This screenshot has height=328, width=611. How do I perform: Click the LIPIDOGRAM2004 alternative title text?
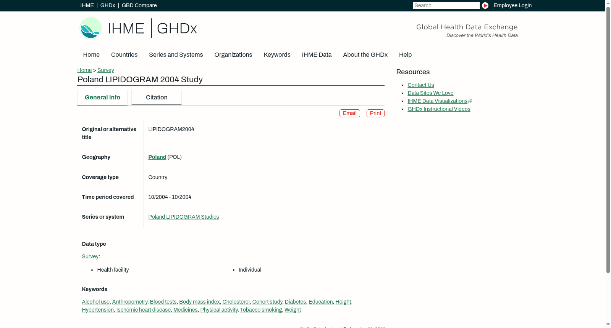[171, 129]
